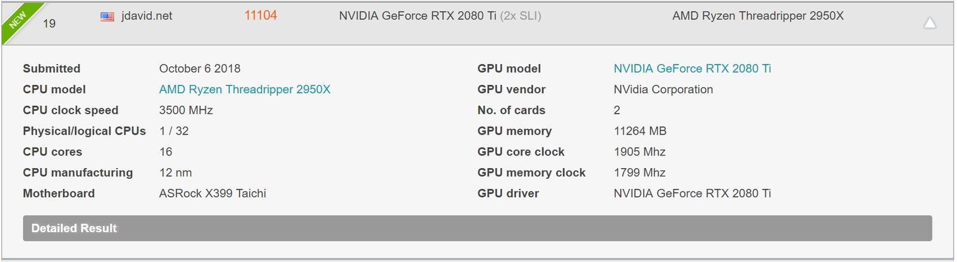957x262 pixels.
Task: Open the NVIDIA GeForce RTX 2080 Ti GPU model link
Action: coord(692,68)
